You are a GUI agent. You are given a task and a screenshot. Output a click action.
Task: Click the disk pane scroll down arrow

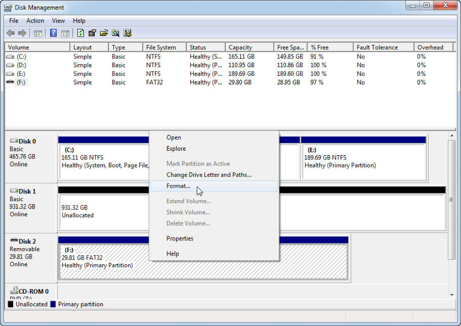(452, 295)
